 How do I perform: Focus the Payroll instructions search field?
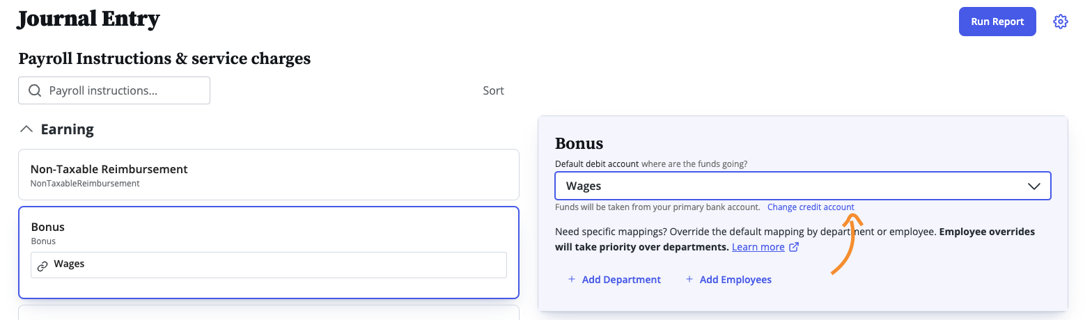[114, 90]
